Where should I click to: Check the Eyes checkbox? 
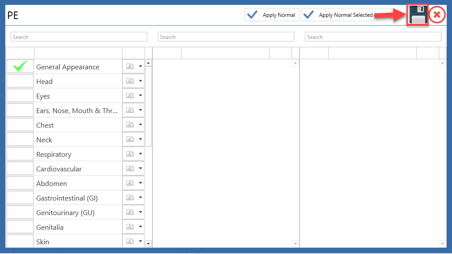[20, 95]
